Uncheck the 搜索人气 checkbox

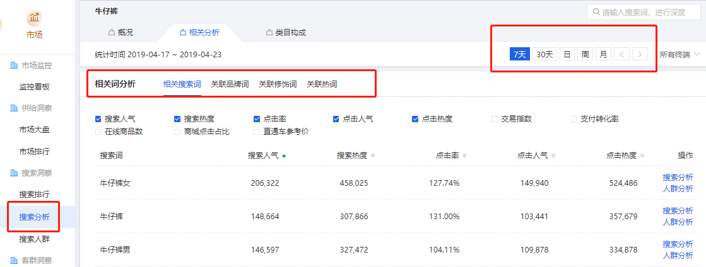coord(98,118)
